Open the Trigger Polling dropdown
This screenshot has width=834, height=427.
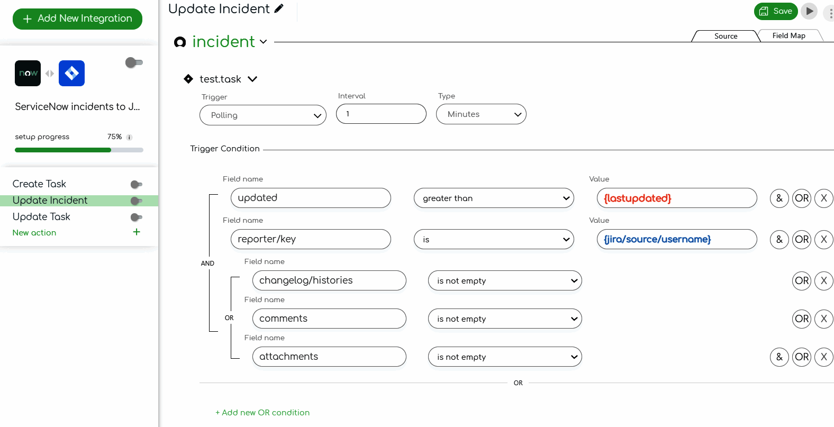[x=263, y=115]
